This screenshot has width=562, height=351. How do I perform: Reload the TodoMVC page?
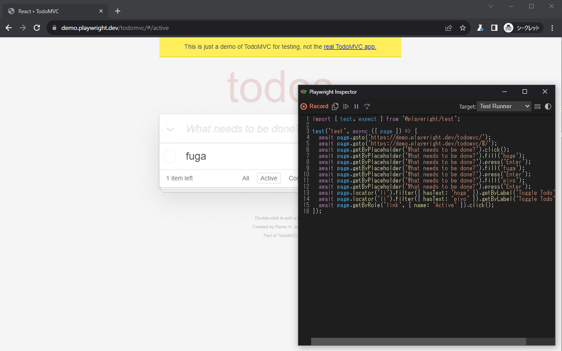[37, 28]
